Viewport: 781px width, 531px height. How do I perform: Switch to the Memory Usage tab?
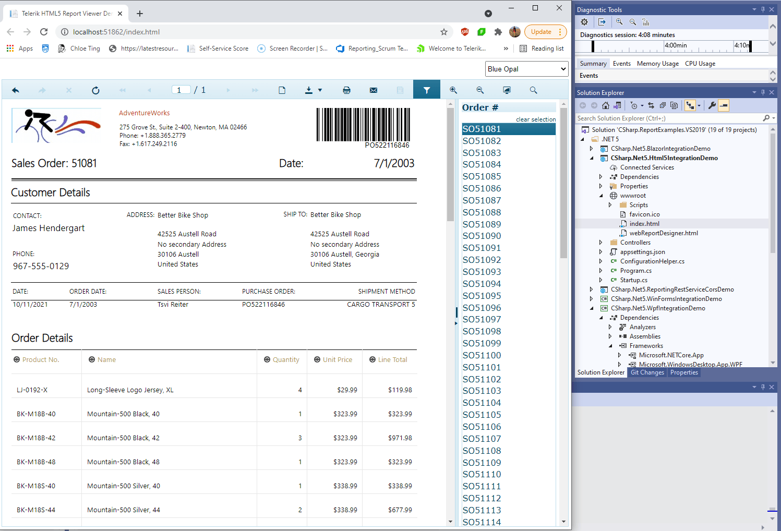click(x=658, y=63)
